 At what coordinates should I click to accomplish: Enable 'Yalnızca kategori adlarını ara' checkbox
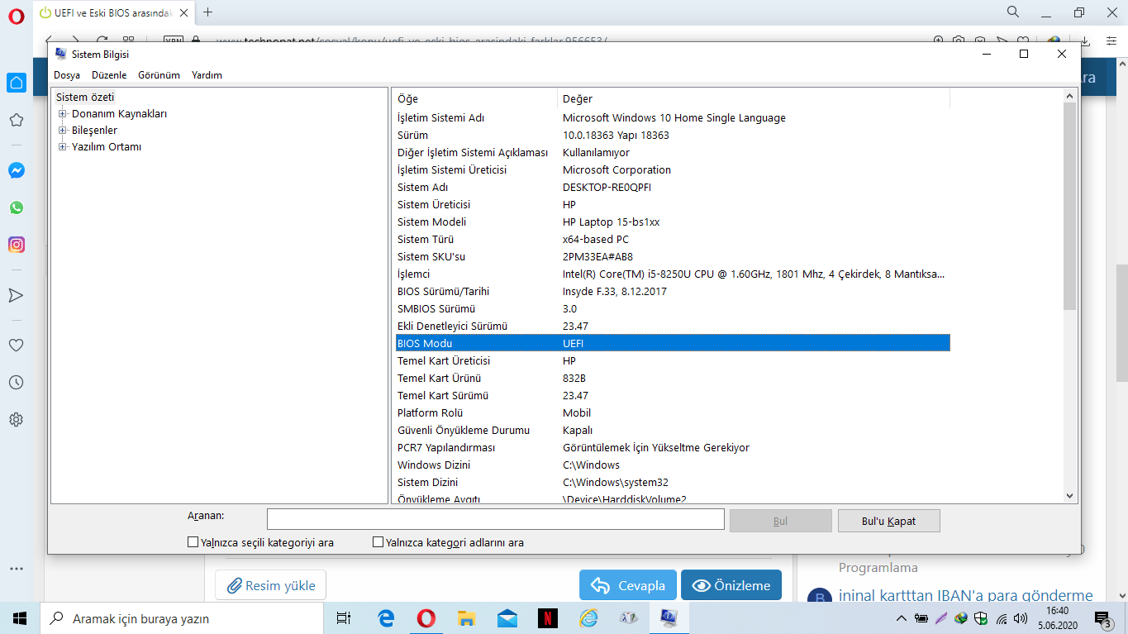378,542
